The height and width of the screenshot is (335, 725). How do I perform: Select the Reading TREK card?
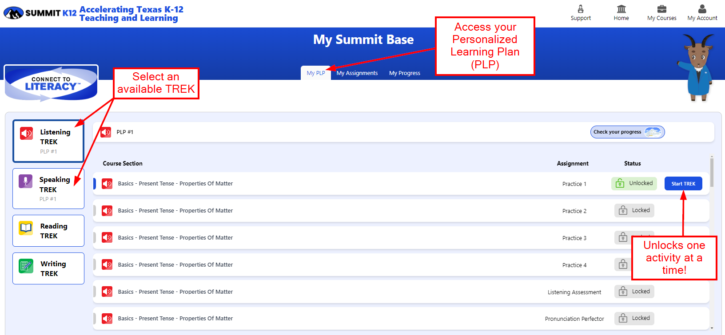tap(48, 231)
